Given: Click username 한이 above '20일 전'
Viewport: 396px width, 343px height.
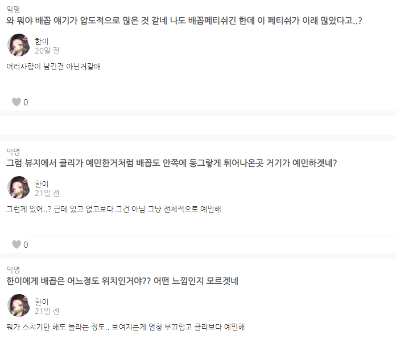Looking at the screenshot, I should click(42, 40).
